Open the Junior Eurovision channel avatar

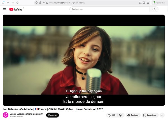(x=6, y=115)
